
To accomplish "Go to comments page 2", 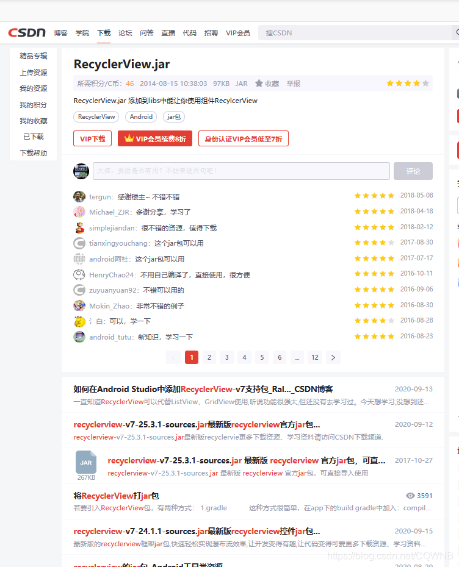I will [x=209, y=358].
